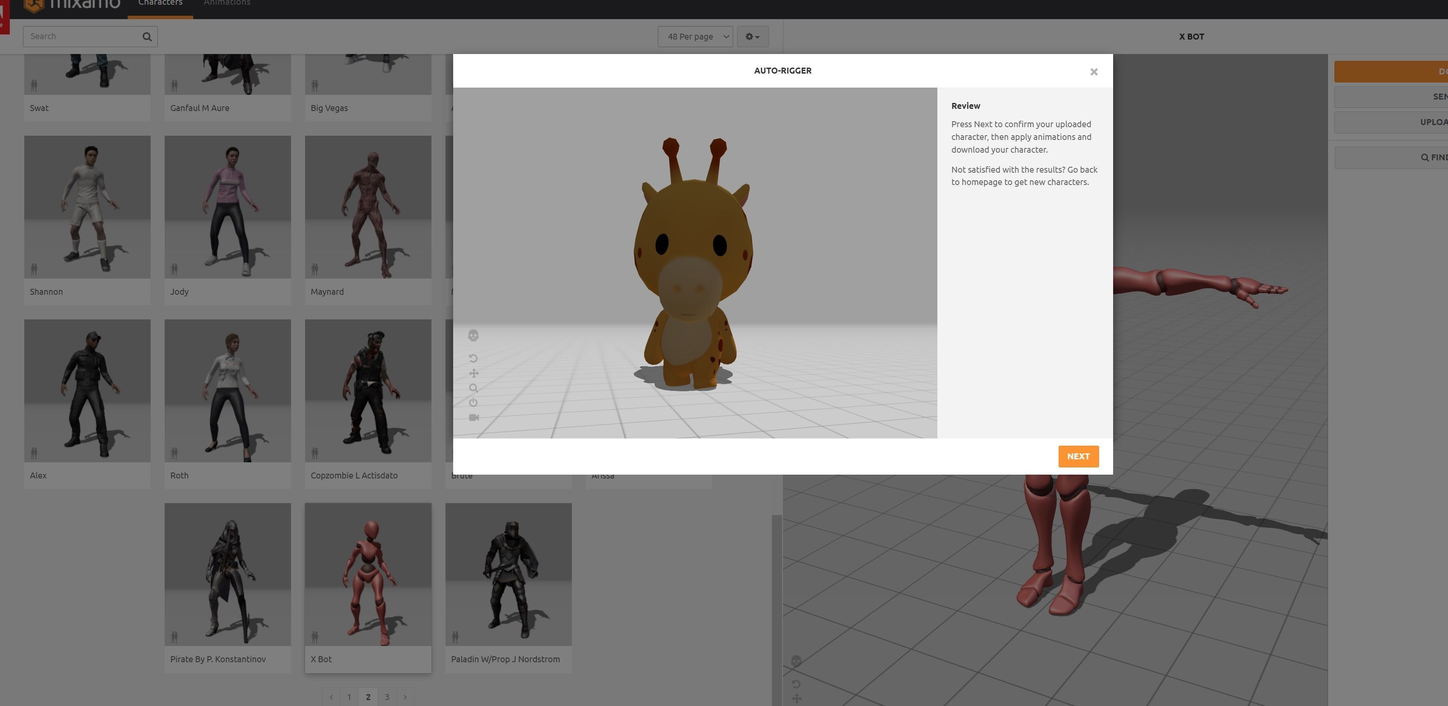This screenshot has width=1448, height=706.
Task: Click rig icon on Alex thumbnail
Action: point(34,453)
